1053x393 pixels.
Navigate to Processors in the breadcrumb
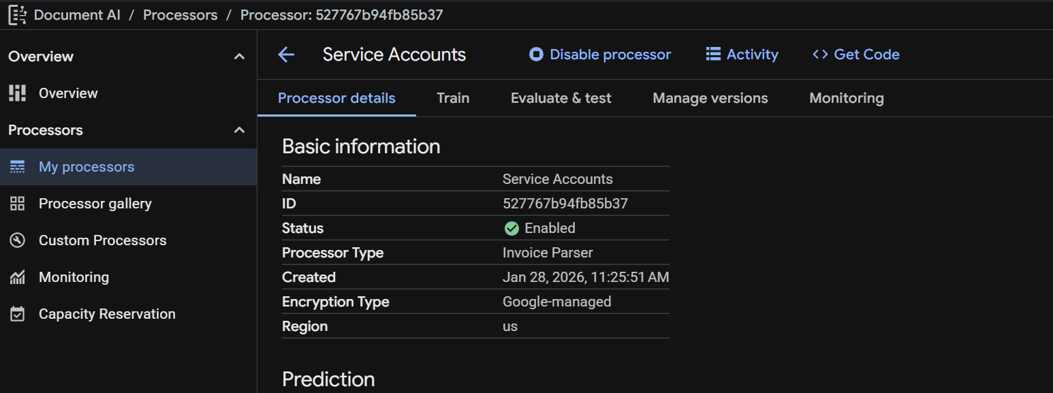click(x=180, y=15)
